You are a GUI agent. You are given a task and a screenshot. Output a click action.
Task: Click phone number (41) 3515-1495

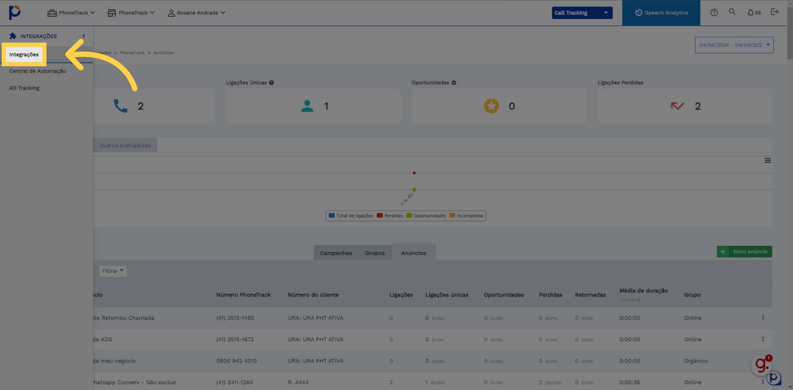(x=235, y=318)
